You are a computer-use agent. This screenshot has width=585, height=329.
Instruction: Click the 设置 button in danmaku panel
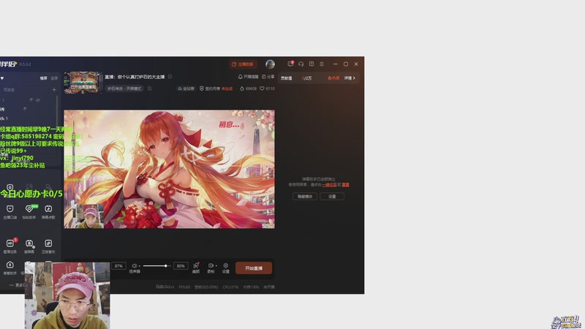coord(332,196)
